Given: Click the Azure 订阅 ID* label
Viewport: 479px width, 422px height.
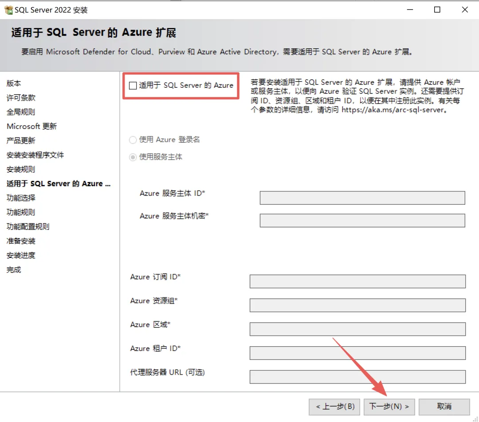Looking at the screenshot, I should coord(155,277).
